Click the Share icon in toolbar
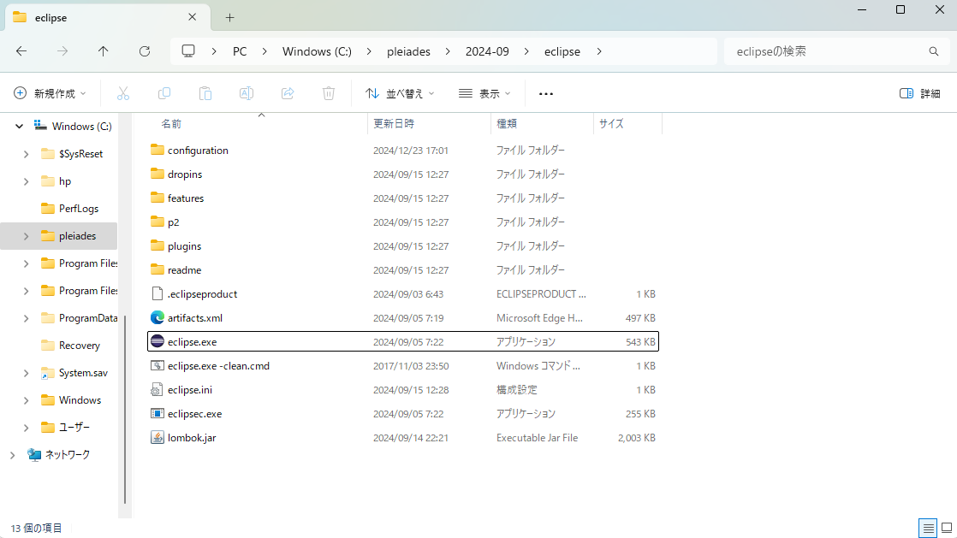 pos(288,93)
